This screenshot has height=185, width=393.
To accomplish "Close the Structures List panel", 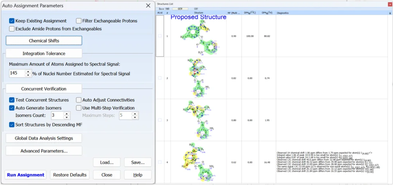I will 390,4.
